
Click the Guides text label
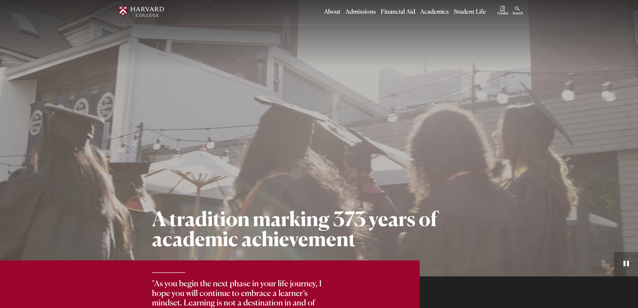pyautogui.click(x=502, y=13)
